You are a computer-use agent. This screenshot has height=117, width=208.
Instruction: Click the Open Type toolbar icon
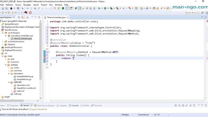coord(154,8)
